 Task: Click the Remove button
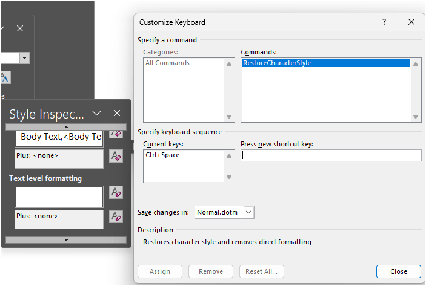coord(211,271)
